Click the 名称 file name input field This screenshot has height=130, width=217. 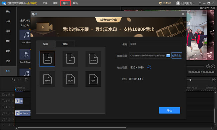coord(156,44)
